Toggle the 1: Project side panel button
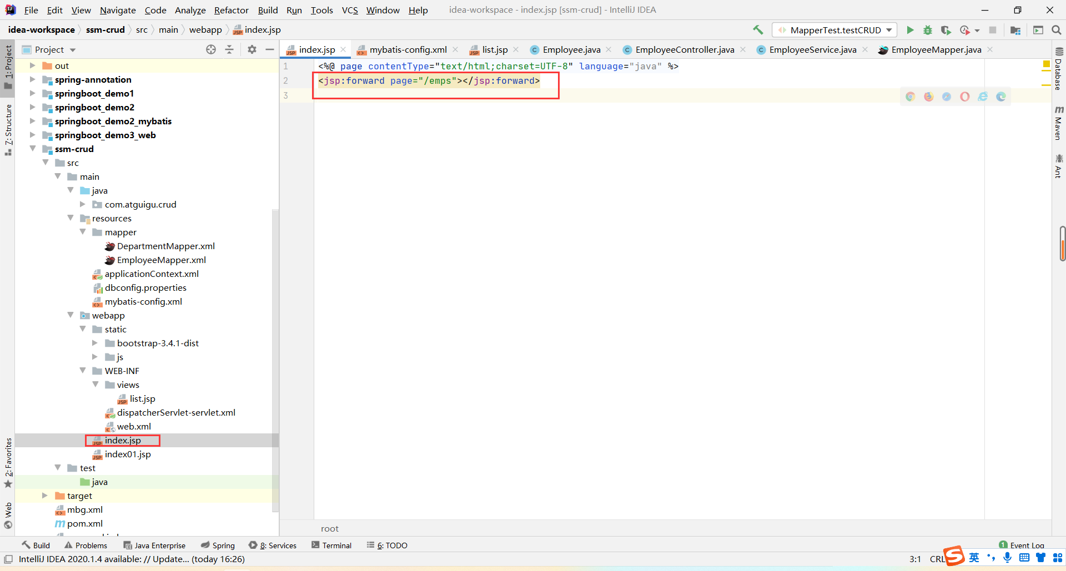Viewport: 1066px width, 571px height. tap(8, 67)
